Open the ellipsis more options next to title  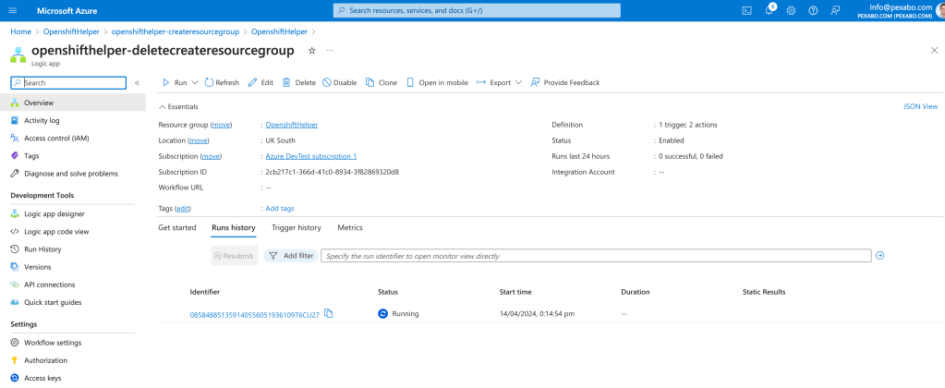pos(330,51)
